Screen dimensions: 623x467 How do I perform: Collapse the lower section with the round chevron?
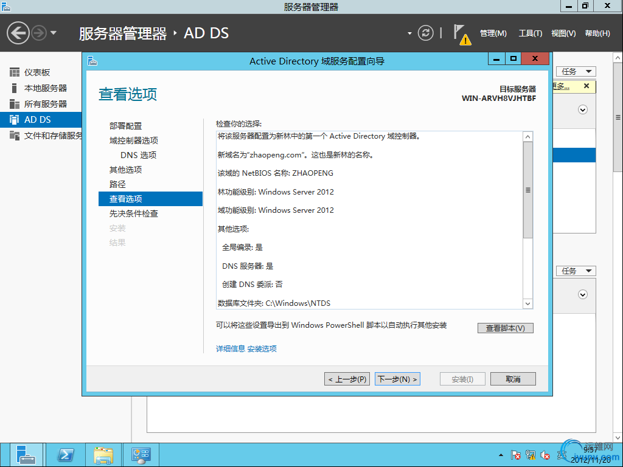click(582, 294)
